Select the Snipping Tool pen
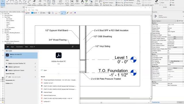Screen dimensions: 184x104 [x=62, y=13]
